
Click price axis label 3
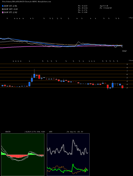click(x=127, y=85)
